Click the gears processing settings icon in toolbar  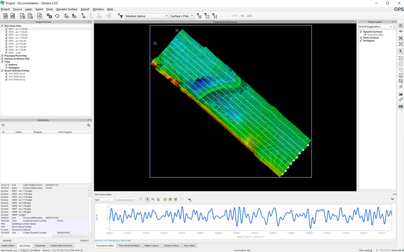[49, 16]
